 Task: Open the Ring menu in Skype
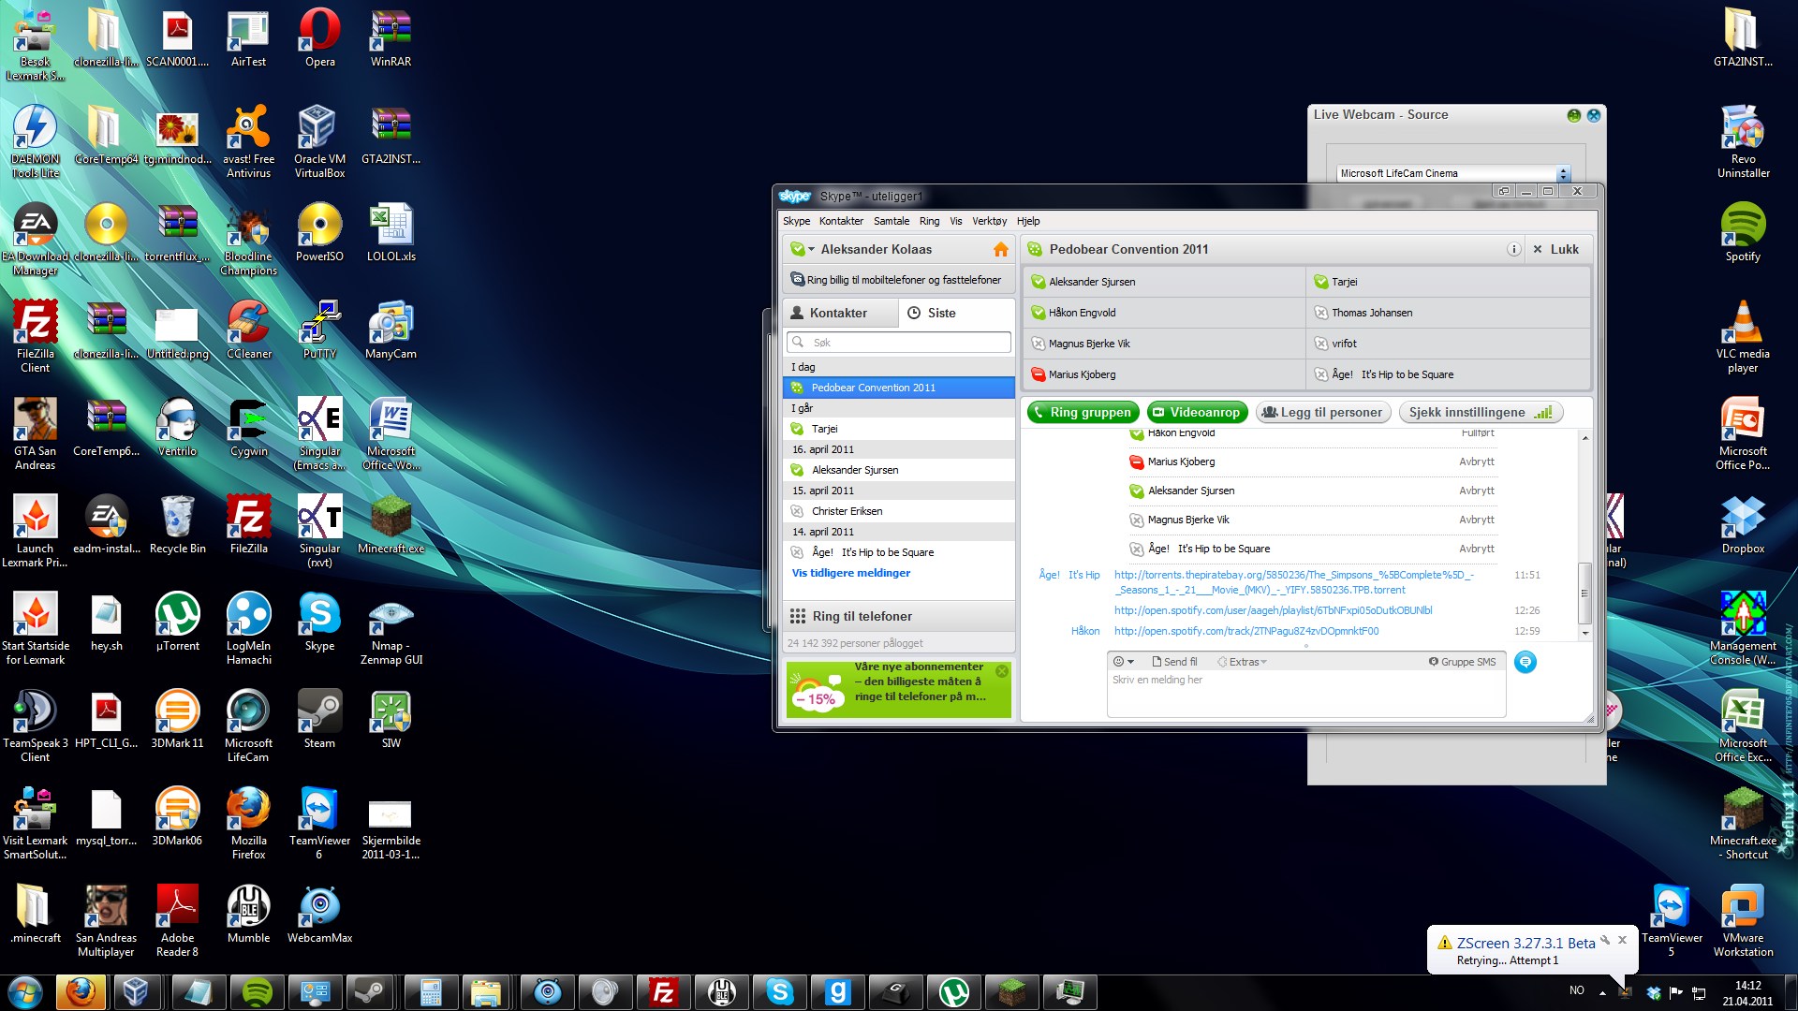click(x=929, y=222)
